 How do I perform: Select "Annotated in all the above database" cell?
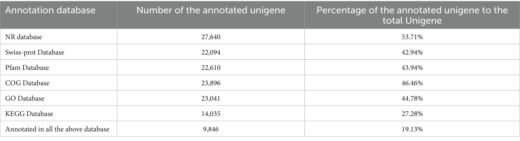point(57,129)
